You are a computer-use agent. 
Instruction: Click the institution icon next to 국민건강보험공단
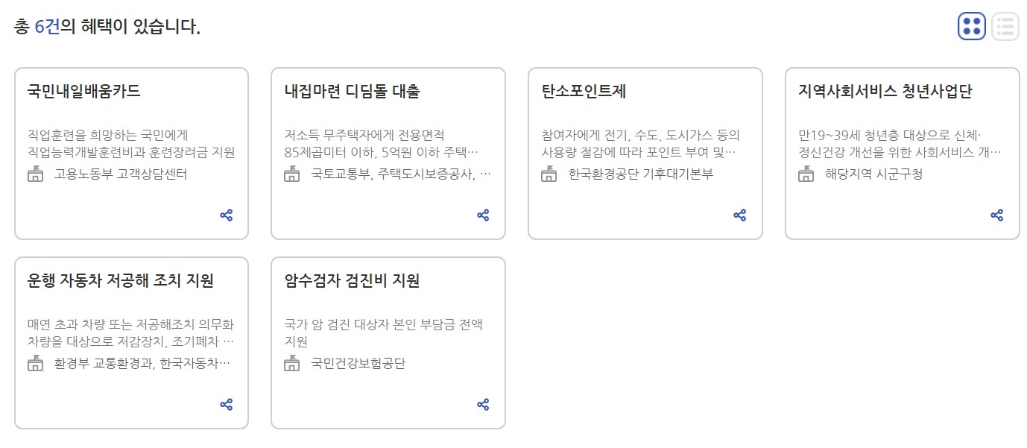click(291, 365)
